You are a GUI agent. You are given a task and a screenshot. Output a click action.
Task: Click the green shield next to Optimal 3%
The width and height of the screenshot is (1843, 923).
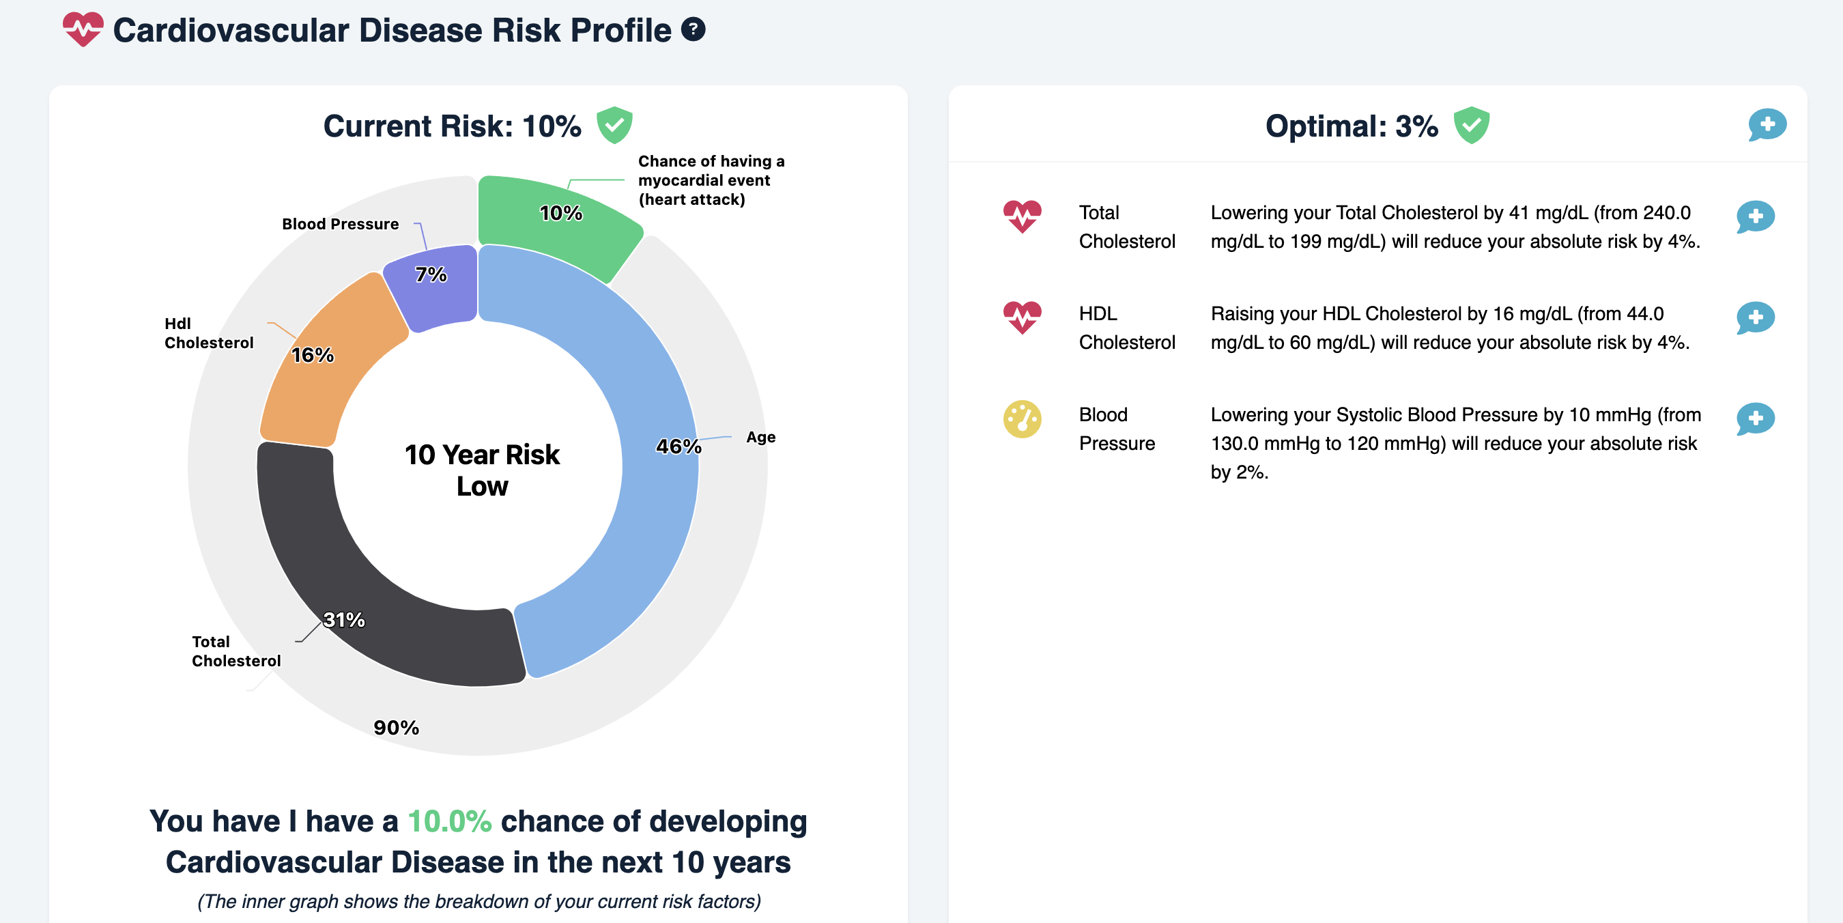(1471, 125)
